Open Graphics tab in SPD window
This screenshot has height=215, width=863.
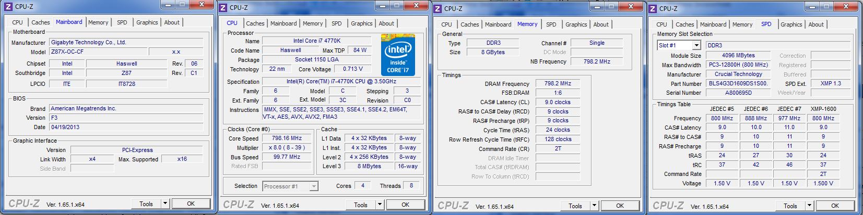click(791, 24)
